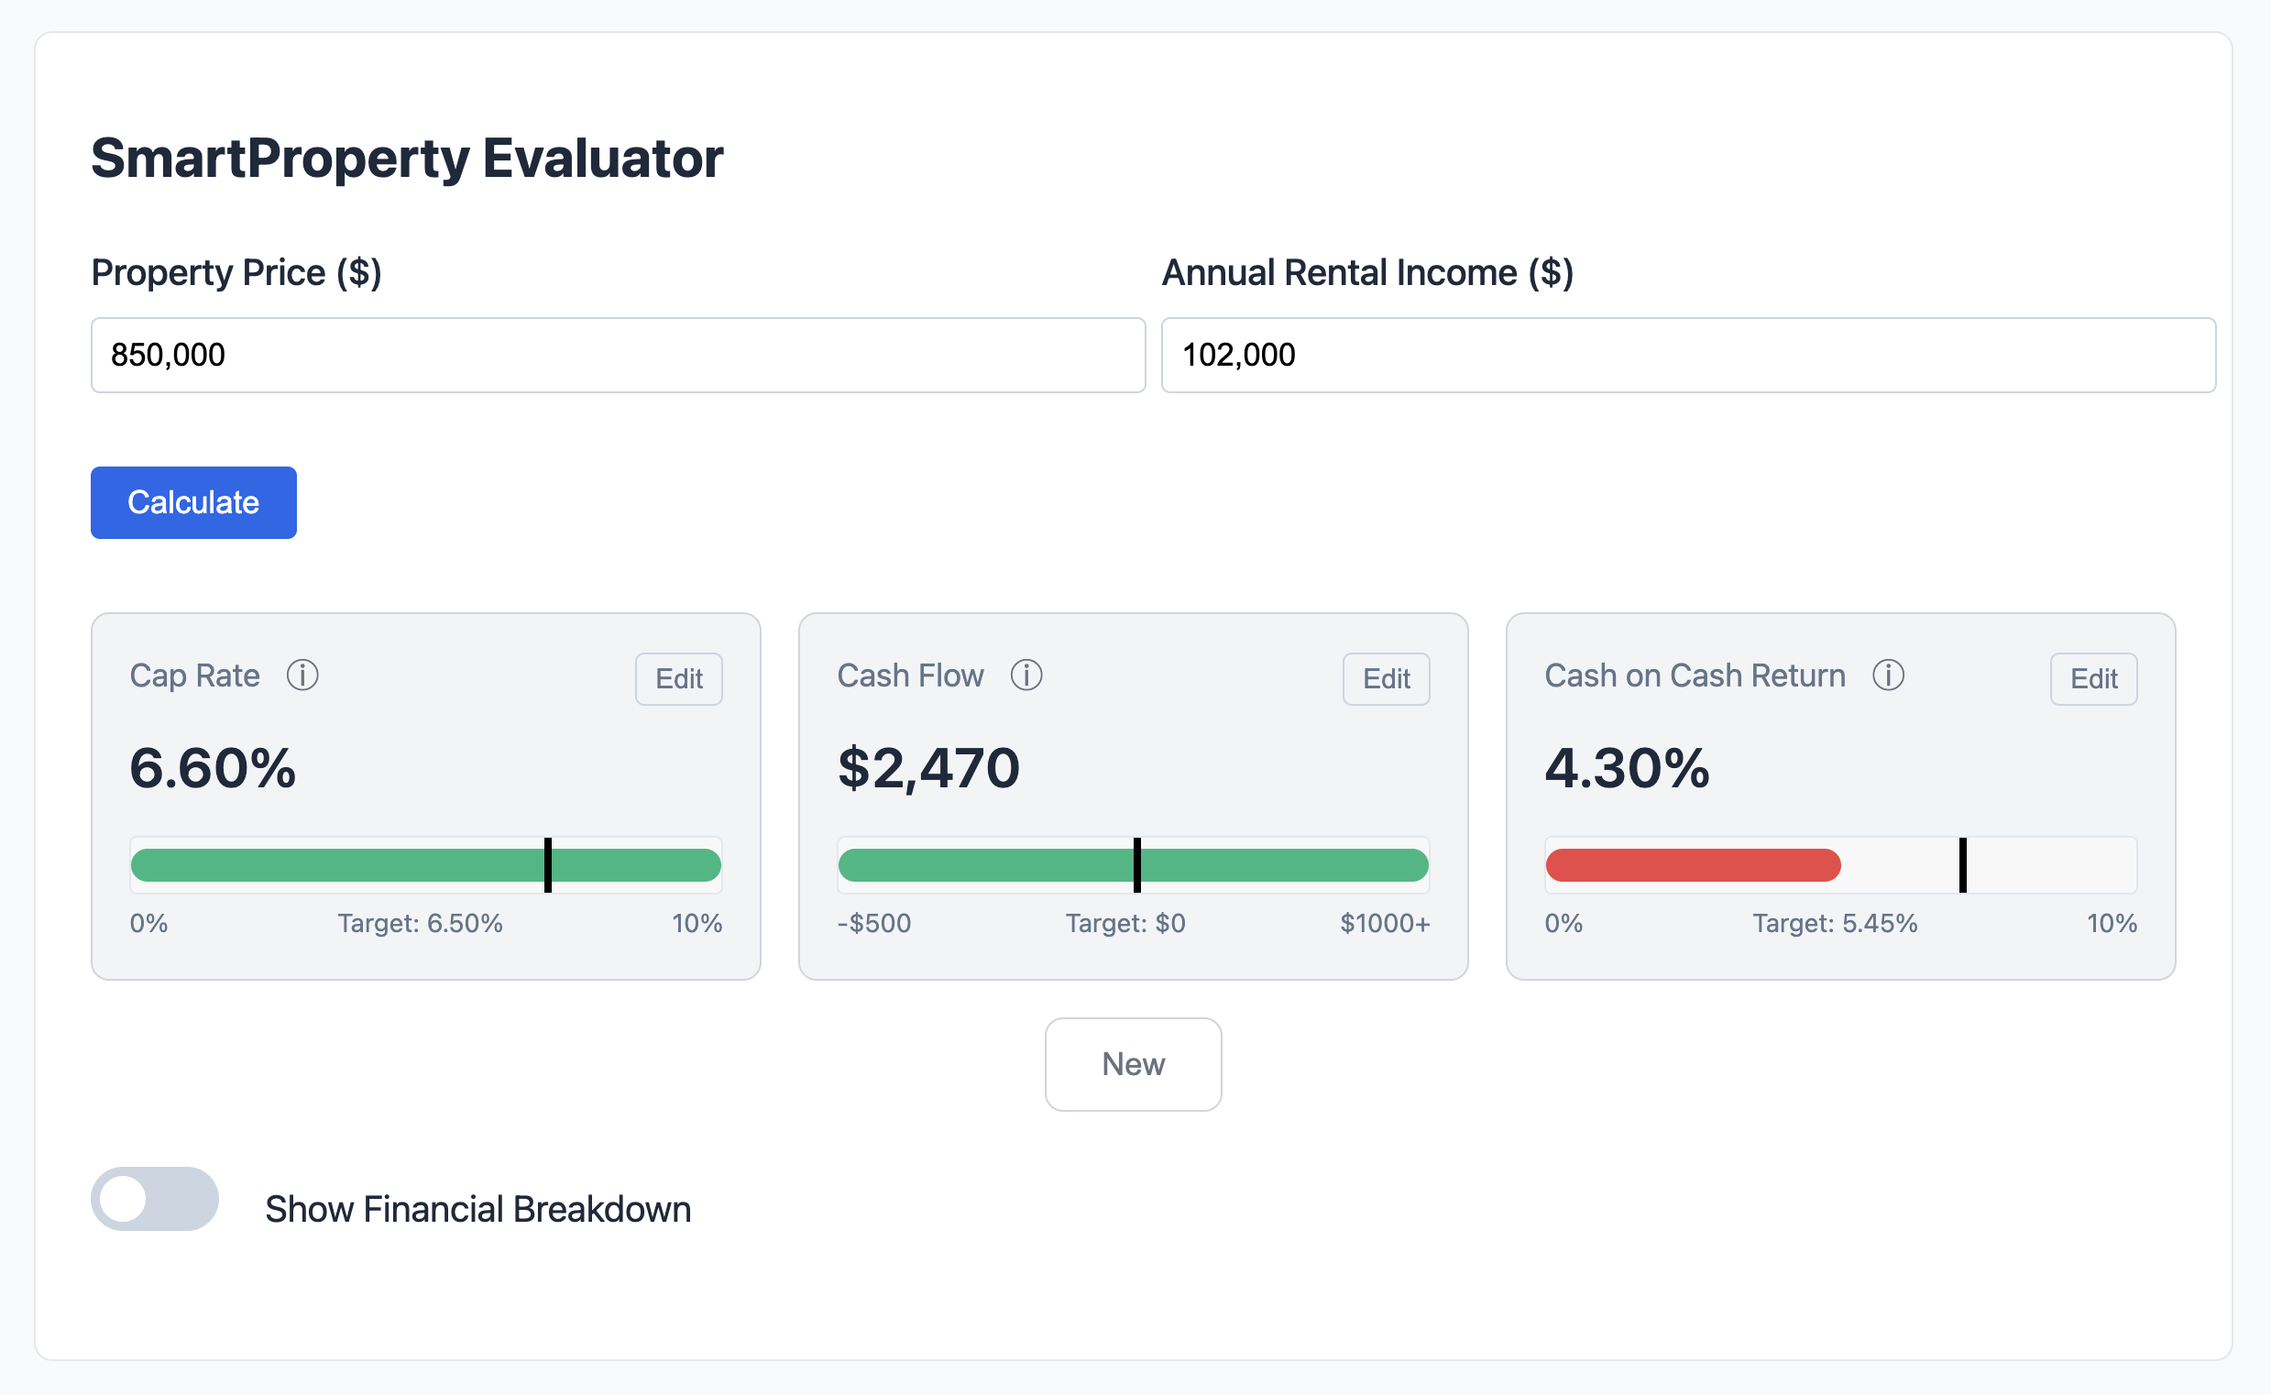Click the $2,470 Cash Flow value

[928, 768]
